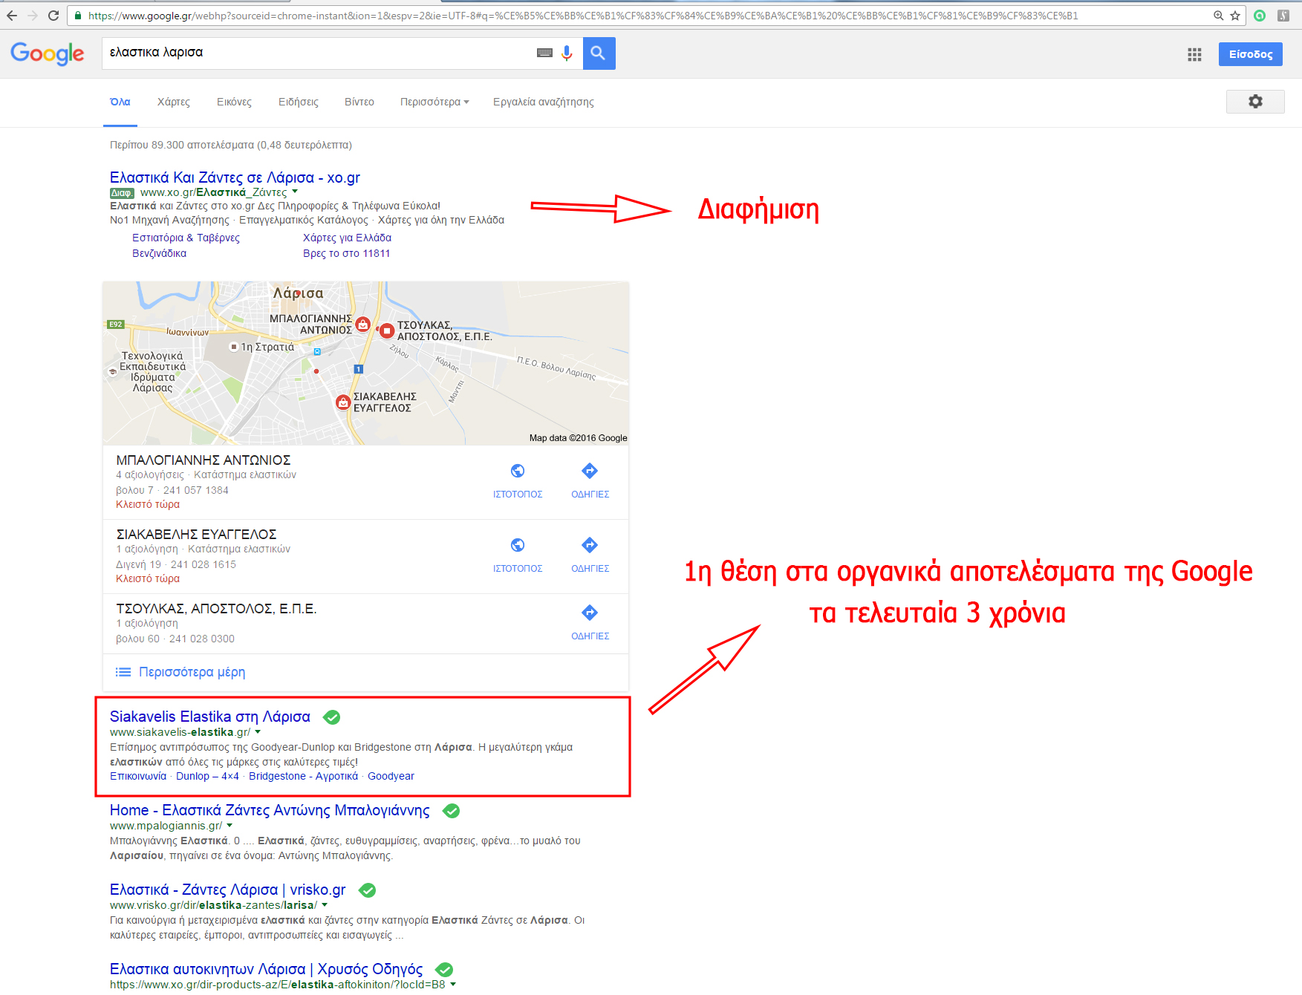Open the green circular extension icon

coord(1260,16)
